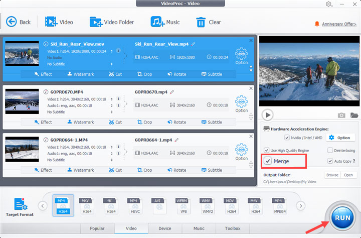This screenshot has width=361, height=238.
Task: Expand subtitle selector for GOPR0670
Action: [112, 112]
